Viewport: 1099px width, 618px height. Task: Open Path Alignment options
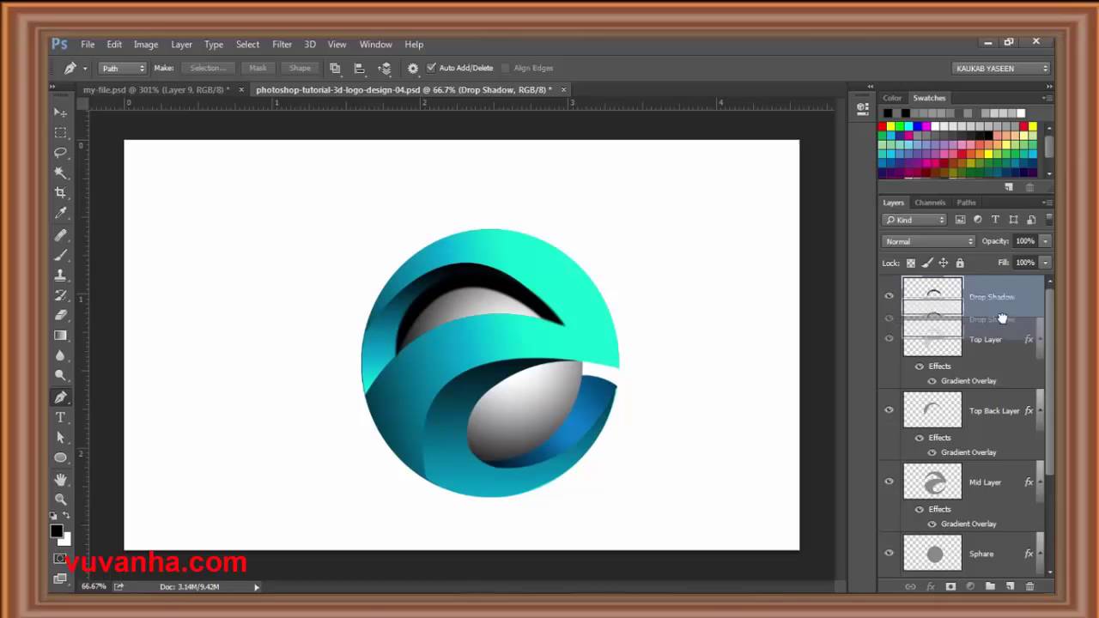pos(360,68)
